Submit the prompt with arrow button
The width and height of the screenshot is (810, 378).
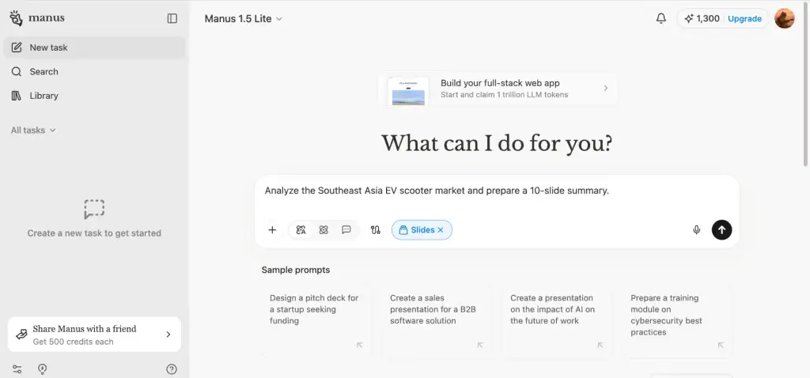721,230
